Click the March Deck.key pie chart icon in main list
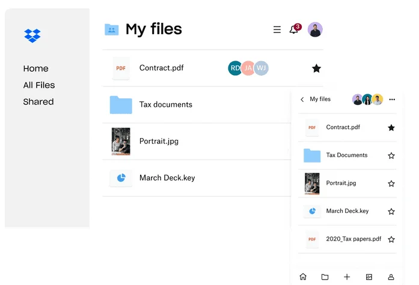The image size is (419, 285). tap(121, 178)
